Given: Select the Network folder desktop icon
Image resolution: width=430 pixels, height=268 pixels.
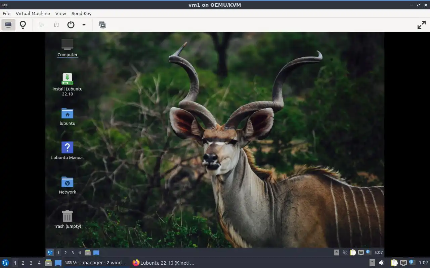Looking at the screenshot, I should pos(67,185).
